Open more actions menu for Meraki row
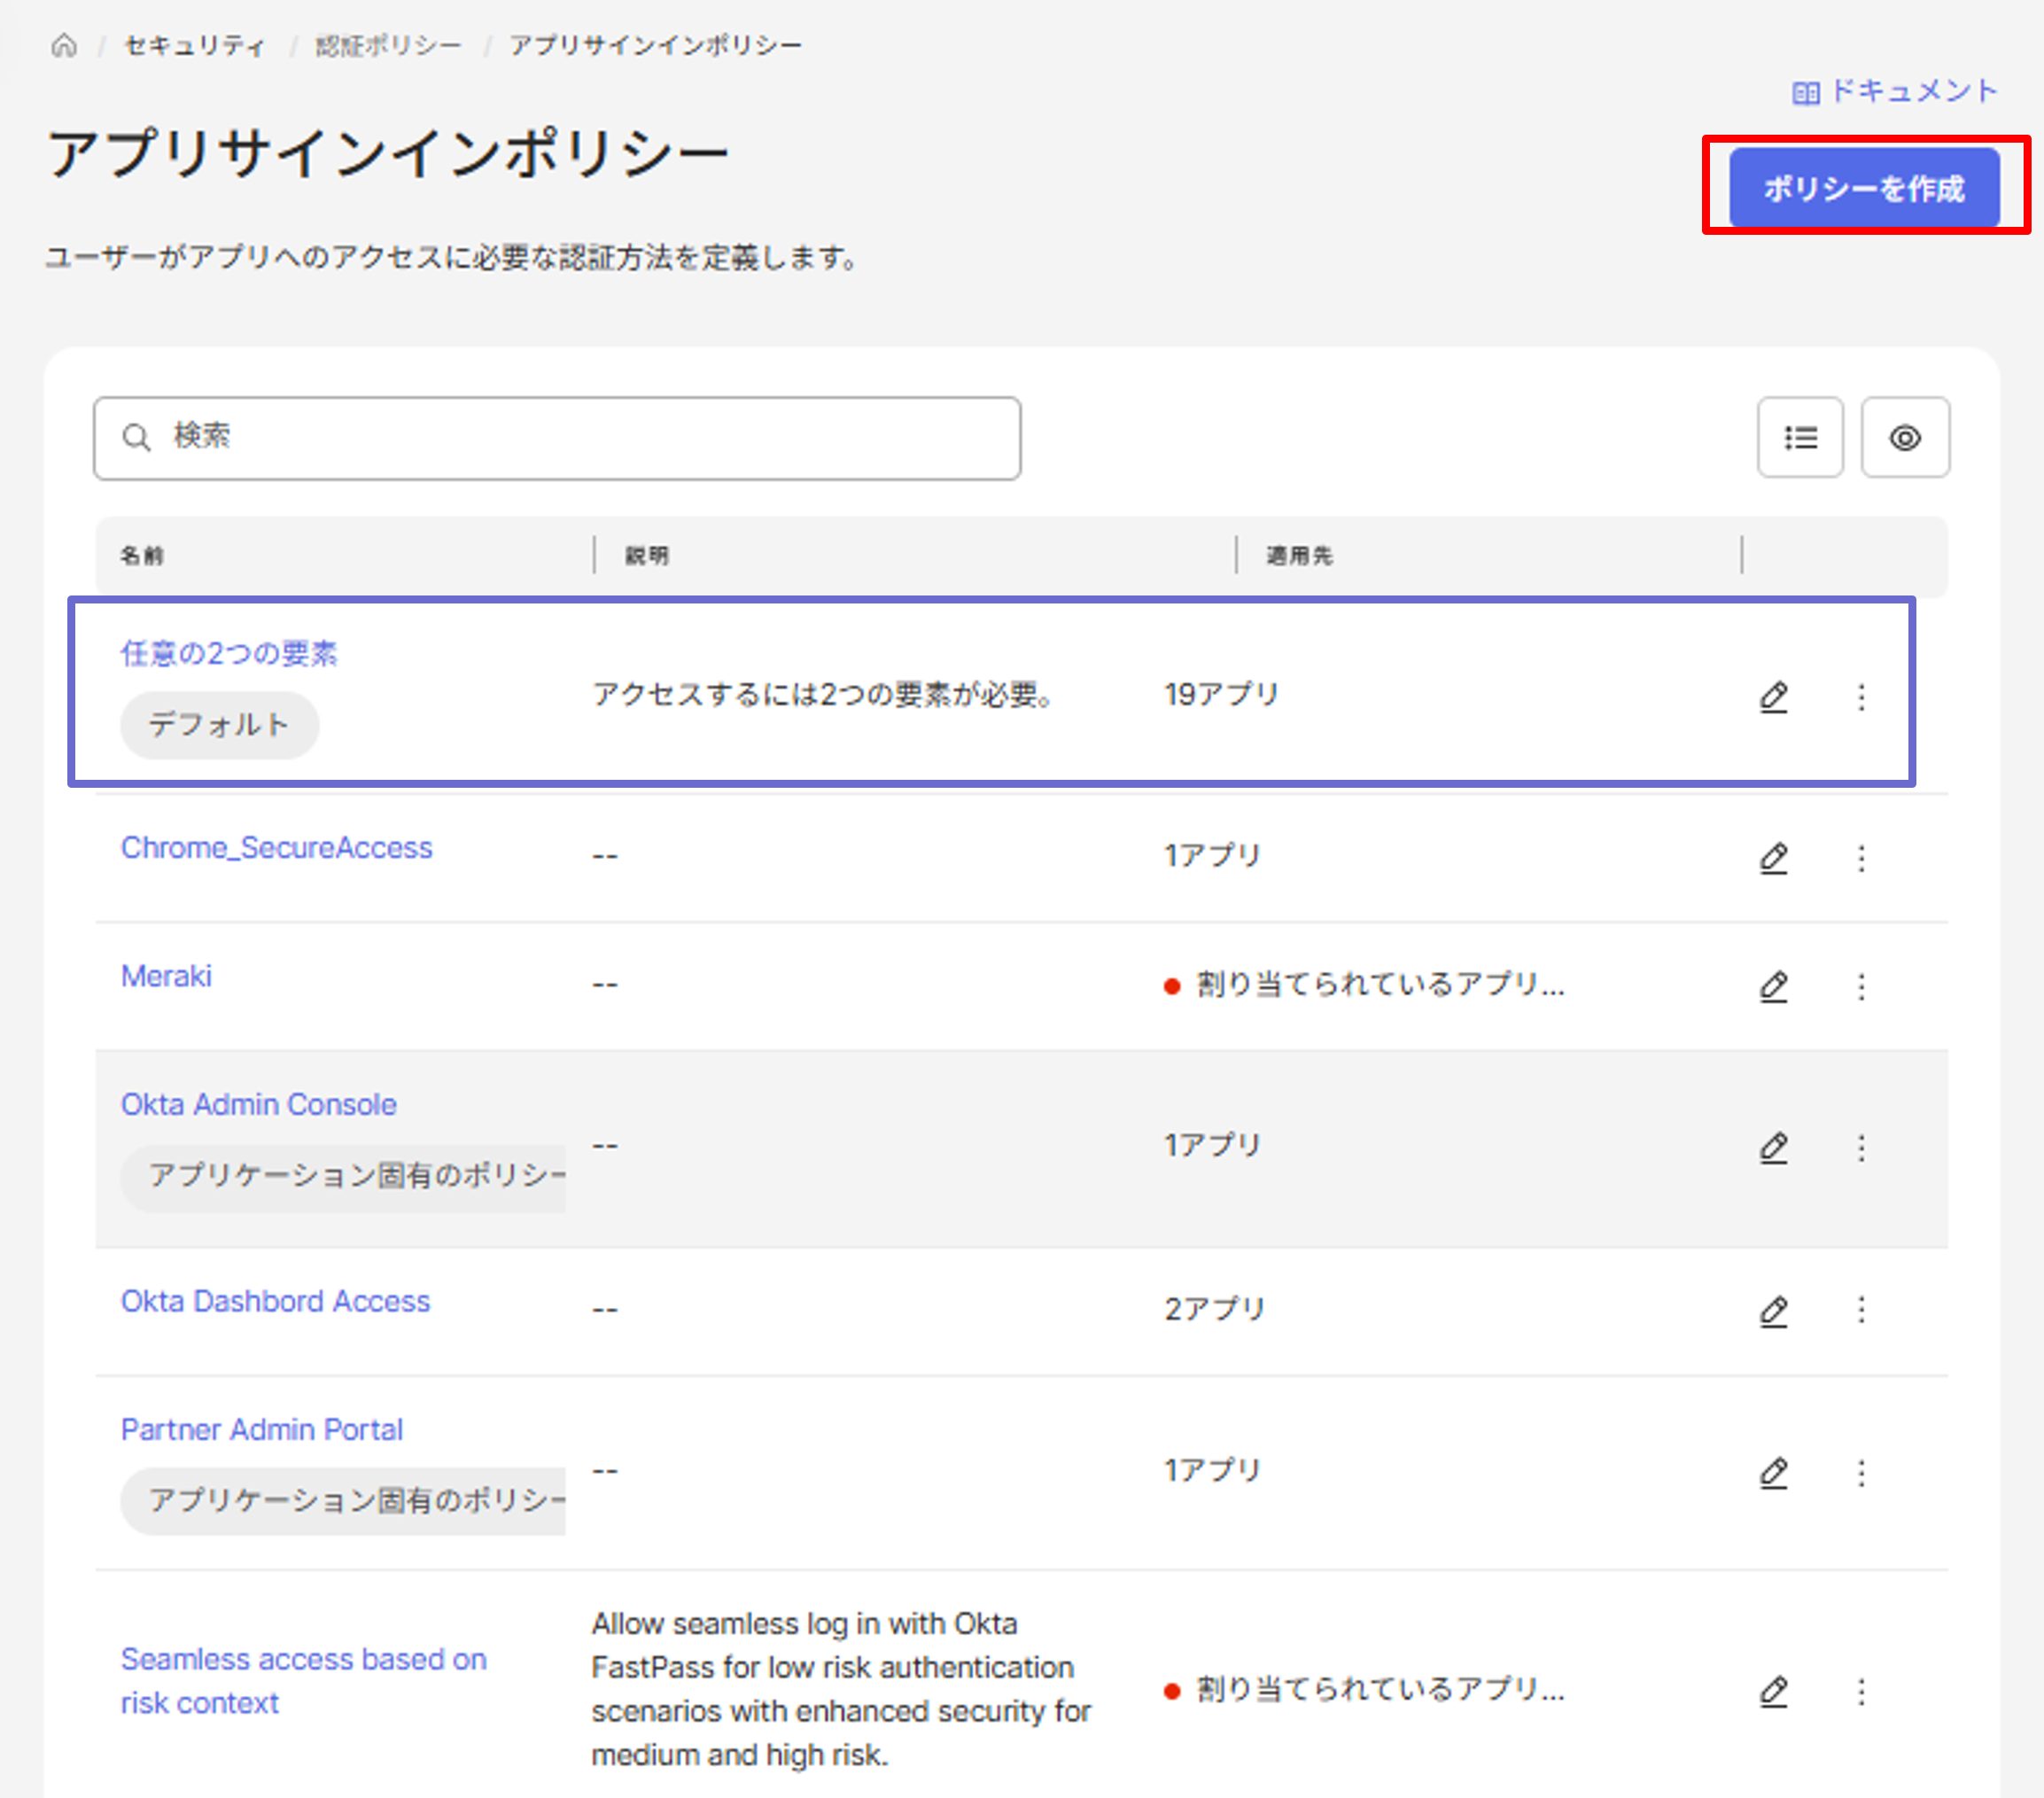2044x1798 pixels. click(1861, 986)
